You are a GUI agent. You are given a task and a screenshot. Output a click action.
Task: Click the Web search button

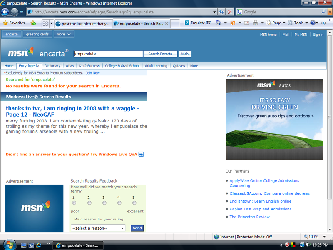(185, 54)
